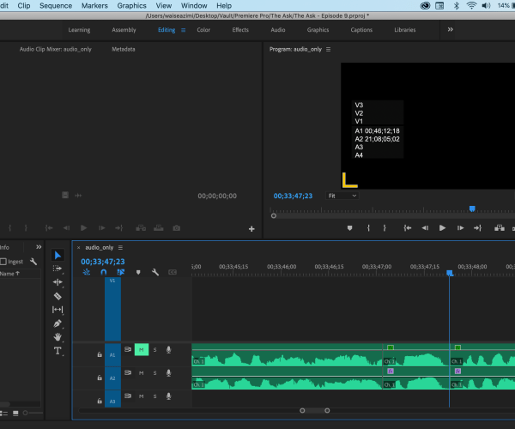Add marker in the timeline panel
Screen dimensions: 515x429
[x=138, y=272]
